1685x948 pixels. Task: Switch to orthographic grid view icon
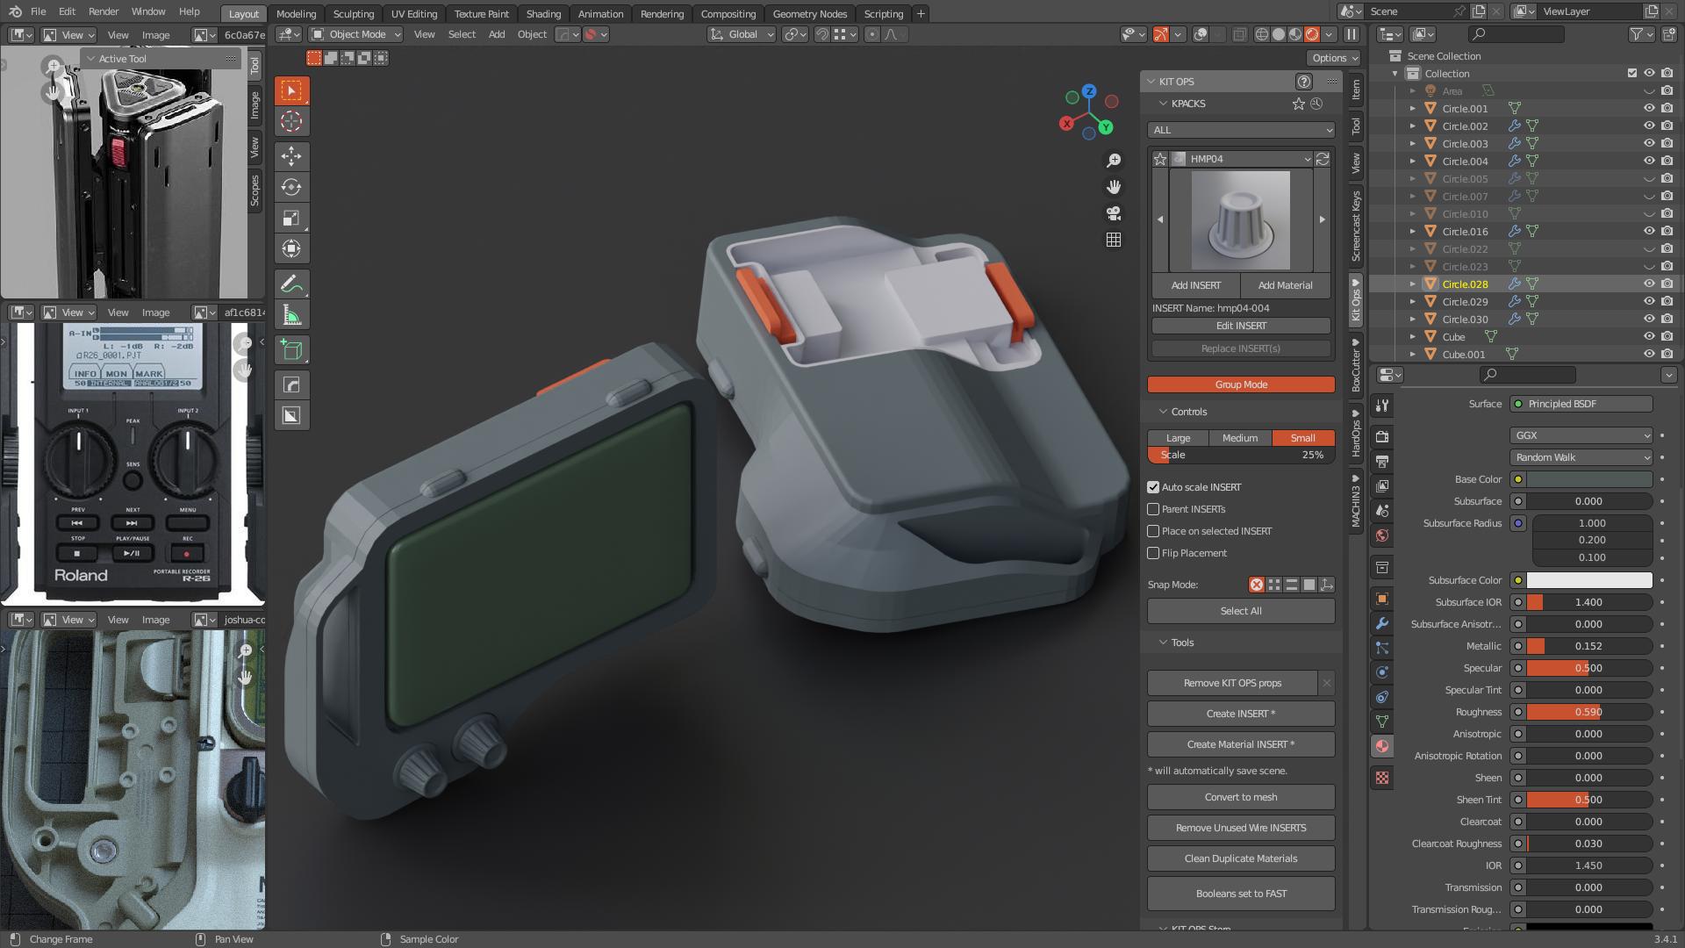tap(1114, 240)
